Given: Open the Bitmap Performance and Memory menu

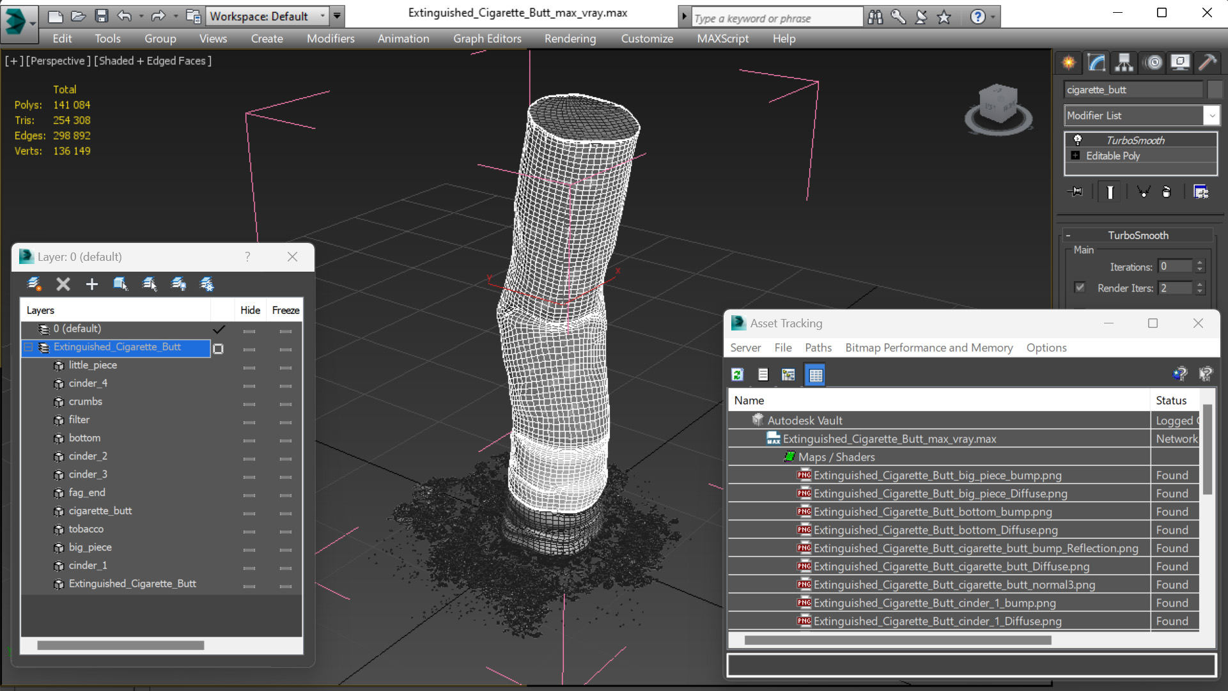Looking at the screenshot, I should pos(928,348).
